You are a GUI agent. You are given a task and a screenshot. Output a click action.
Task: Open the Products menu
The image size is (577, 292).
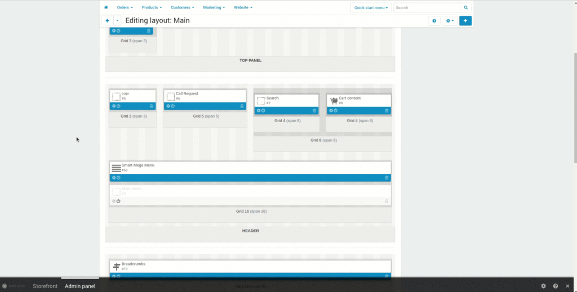click(152, 7)
